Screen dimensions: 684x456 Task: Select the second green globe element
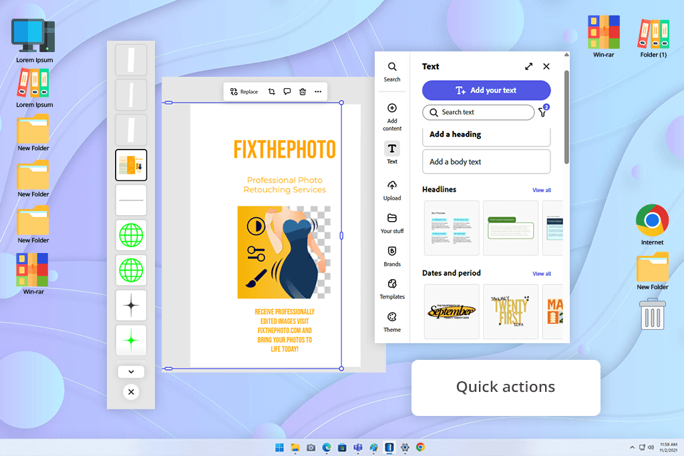tap(131, 270)
